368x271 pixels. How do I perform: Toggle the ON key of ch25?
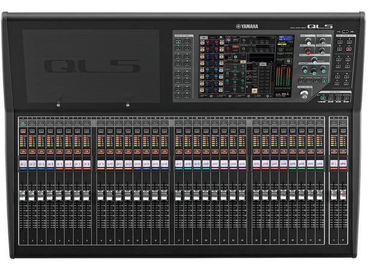[256, 151]
